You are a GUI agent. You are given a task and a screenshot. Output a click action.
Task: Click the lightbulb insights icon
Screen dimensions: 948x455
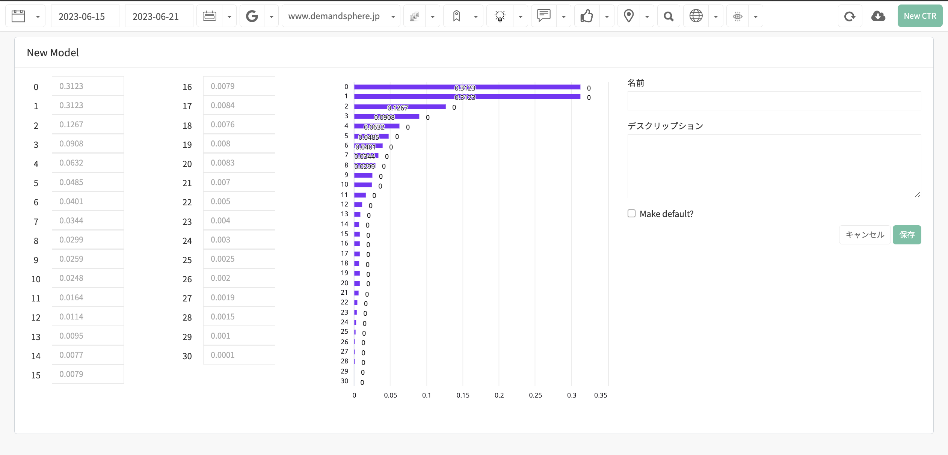[500, 16]
